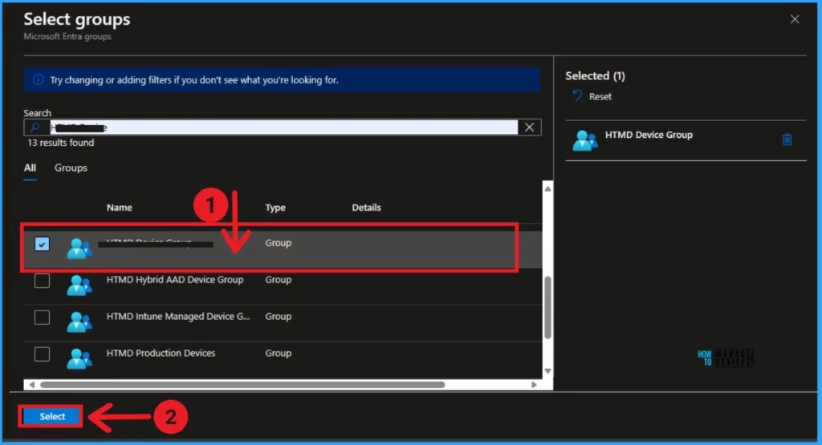This screenshot has height=445, width=822.
Task: Click Type cell of HTMD Production Devices
Action: [278, 354]
